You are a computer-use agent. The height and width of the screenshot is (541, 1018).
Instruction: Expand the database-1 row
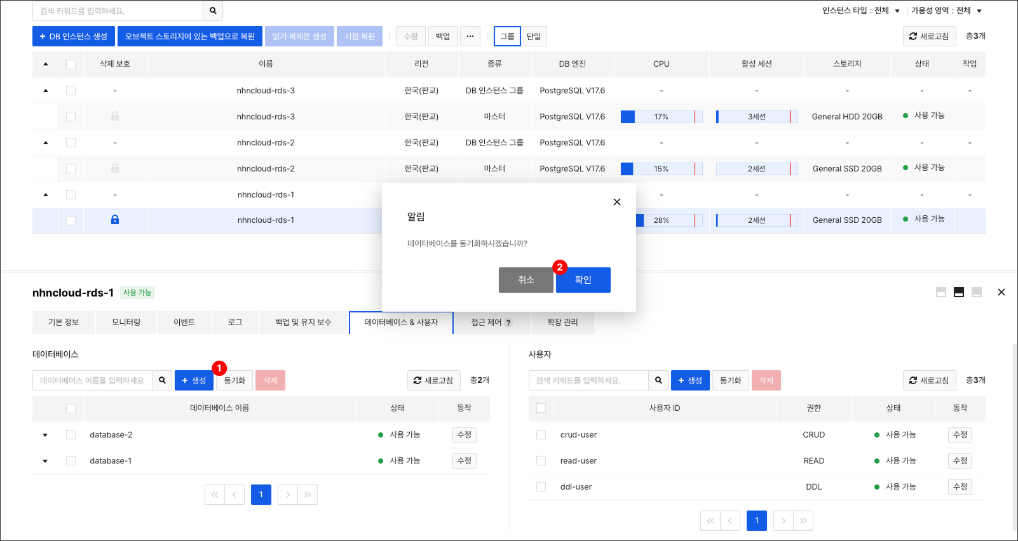coord(45,461)
